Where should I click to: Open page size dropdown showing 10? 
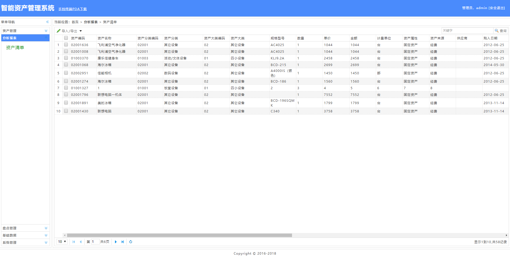62,242
